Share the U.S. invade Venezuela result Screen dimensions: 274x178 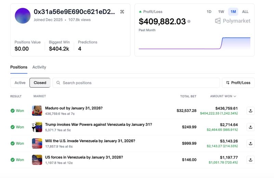click(x=250, y=143)
